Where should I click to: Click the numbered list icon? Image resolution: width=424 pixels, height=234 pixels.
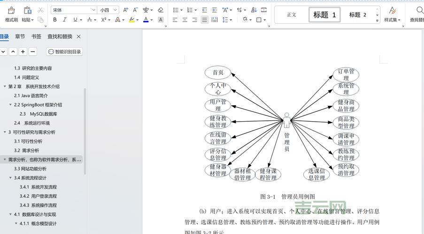190,10
